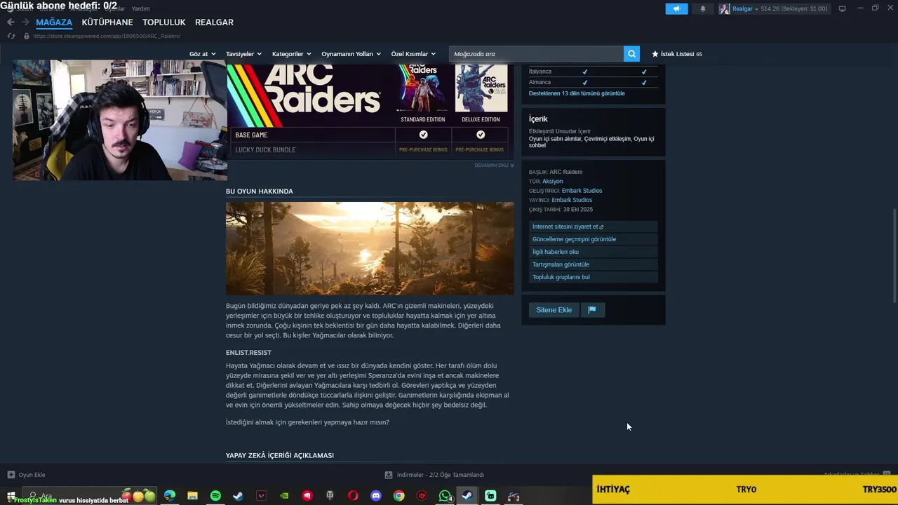The width and height of the screenshot is (898, 505).
Task: Expand the Göz at dropdown
Action: click(x=202, y=54)
